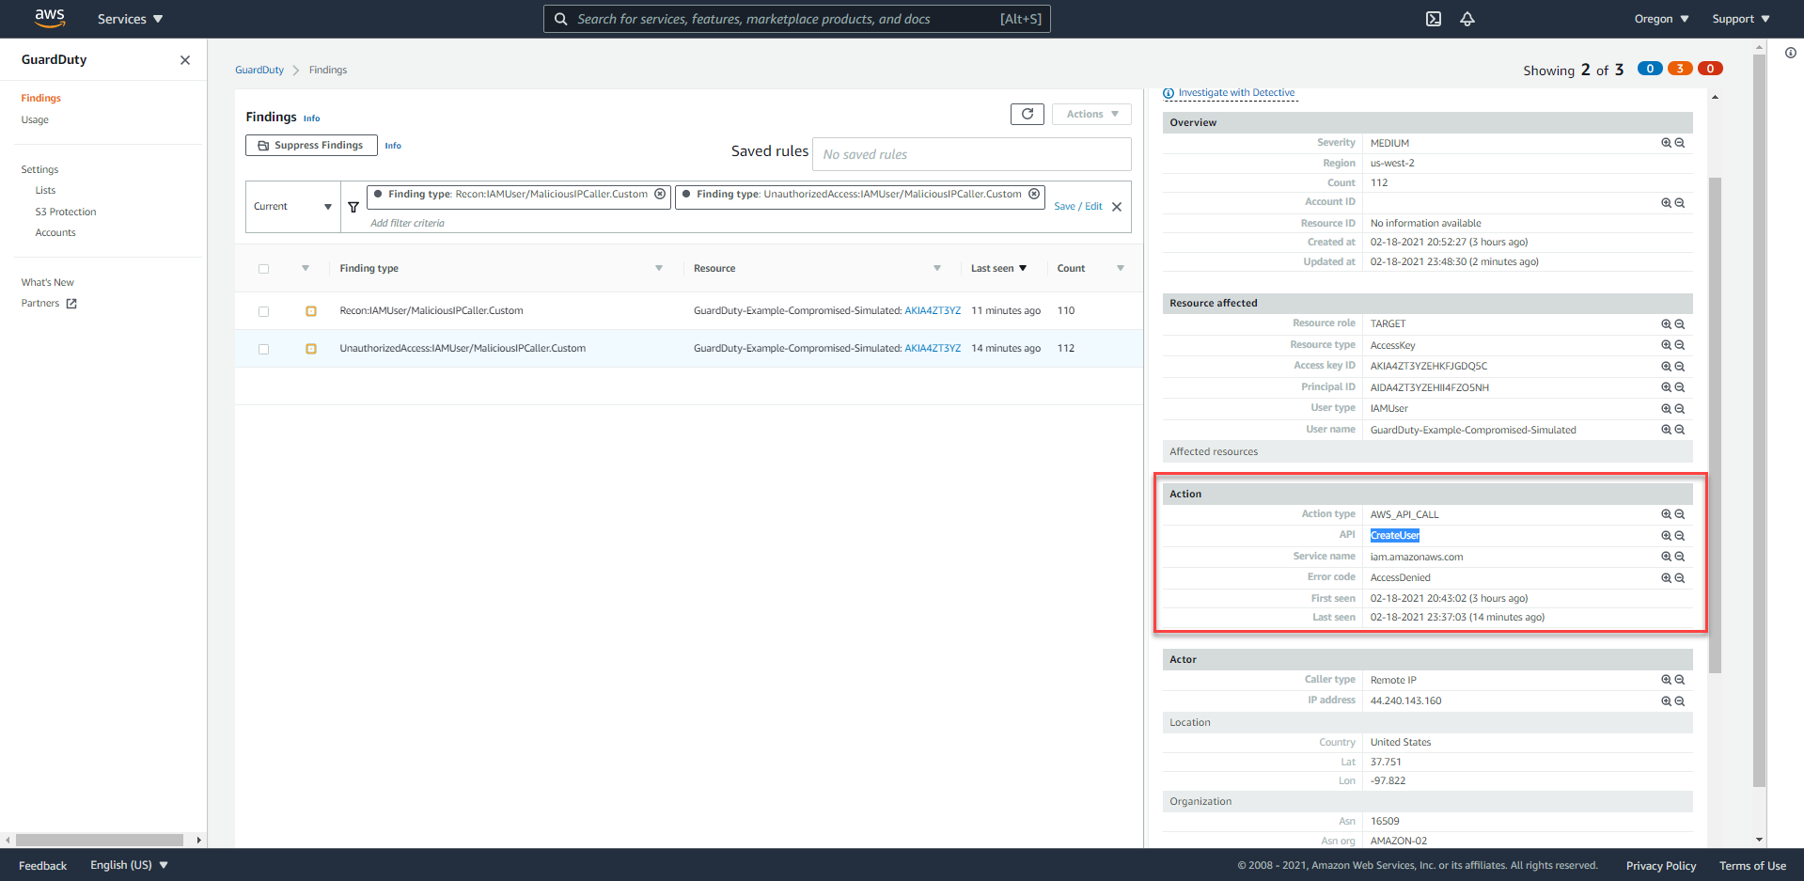The height and width of the screenshot is (881, 1804).
Task: Remove the UnauthorizedAccess finding type filter
Action: point(1034,194)
